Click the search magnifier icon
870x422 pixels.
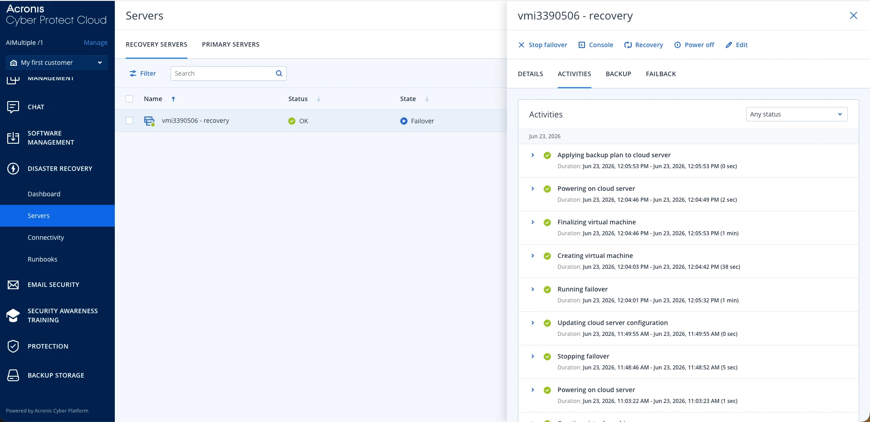[279, 73]
